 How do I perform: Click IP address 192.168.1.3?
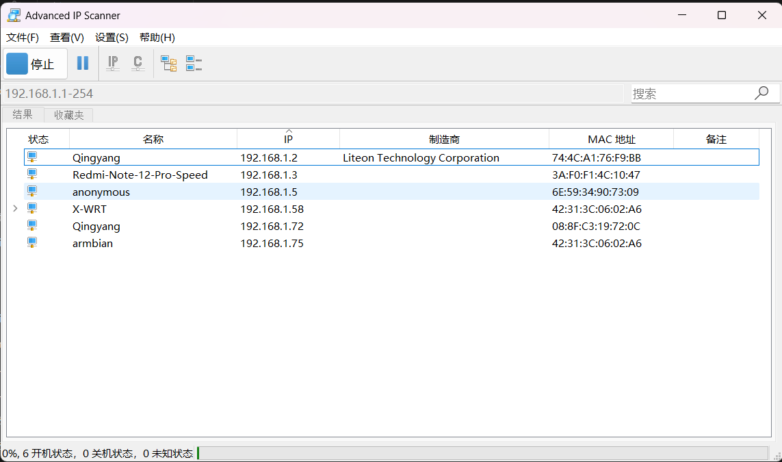coord(269,175)
